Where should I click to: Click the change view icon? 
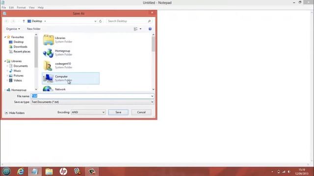pyautogui.click(x=135, y=29)
